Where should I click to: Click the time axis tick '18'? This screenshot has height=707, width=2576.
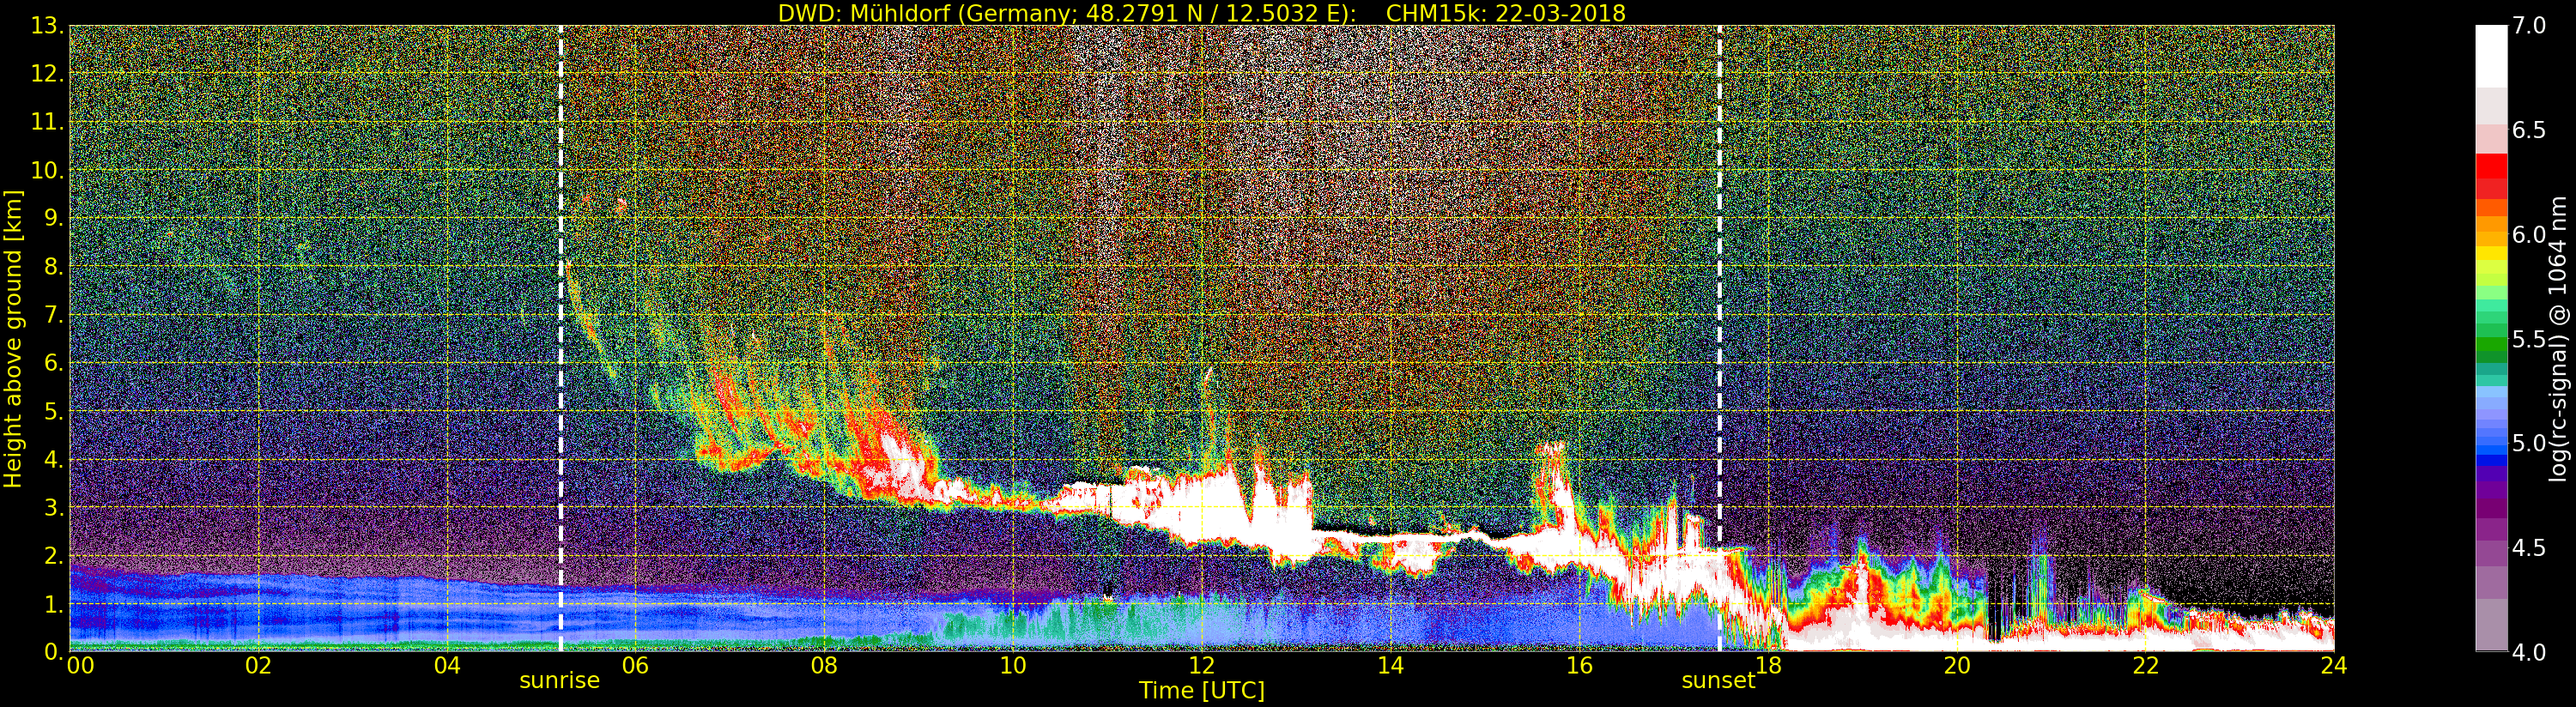pyautogui.click(x=1768, y=666)
